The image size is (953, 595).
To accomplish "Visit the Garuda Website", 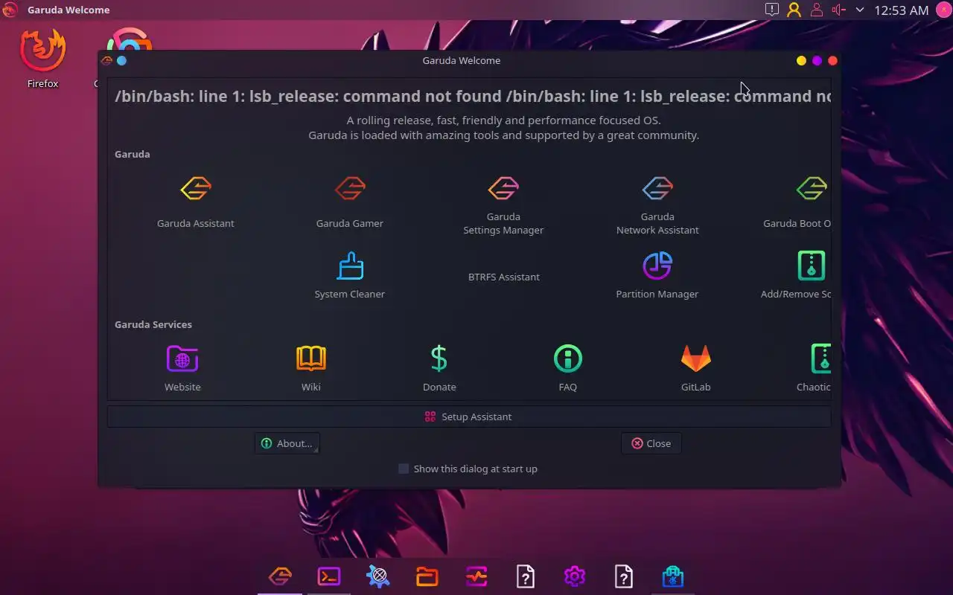I will tap(182, 368).
